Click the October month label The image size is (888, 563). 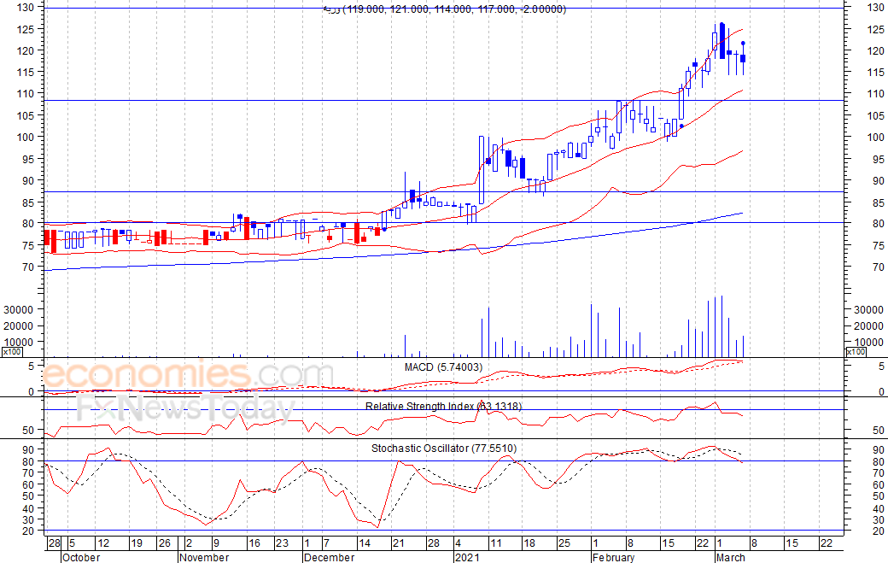[x=81, y=557]
